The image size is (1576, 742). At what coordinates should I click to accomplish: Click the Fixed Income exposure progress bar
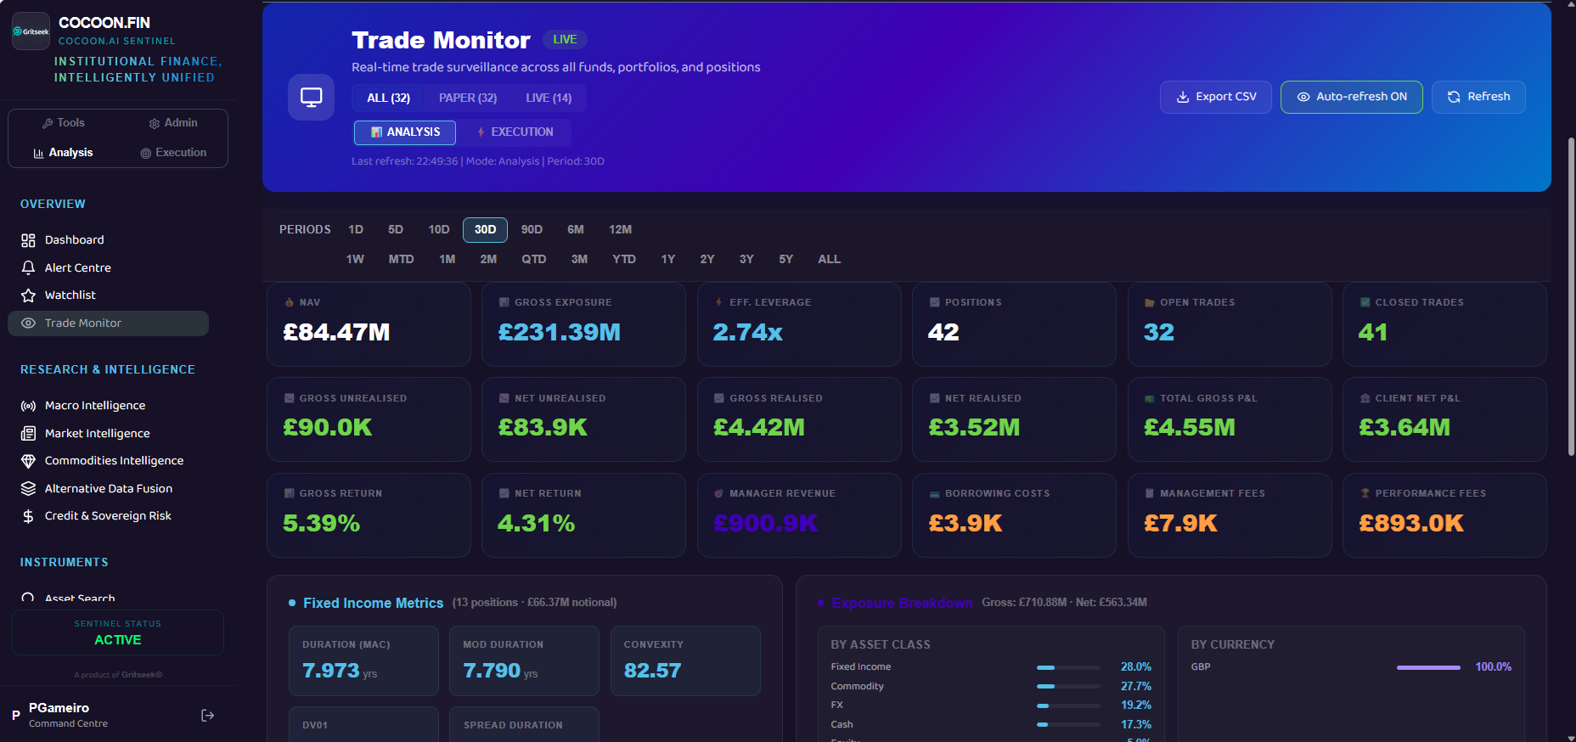pyautogui.click(x=1068, y=667)
